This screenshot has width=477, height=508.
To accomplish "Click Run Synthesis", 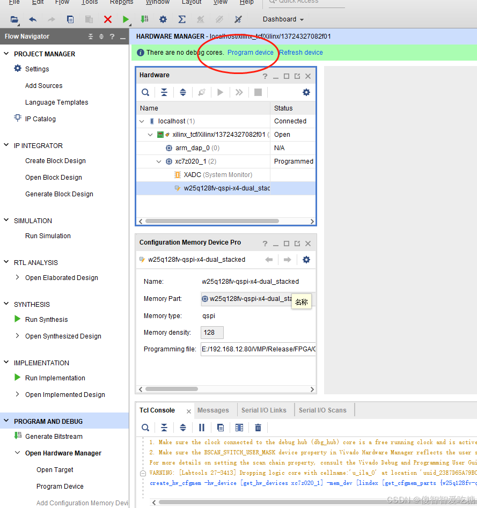I will 46,319.
